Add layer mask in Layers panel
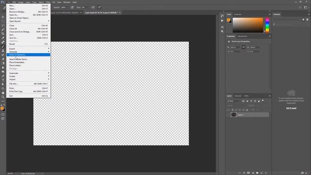311x175 pixels. [248, 173]
